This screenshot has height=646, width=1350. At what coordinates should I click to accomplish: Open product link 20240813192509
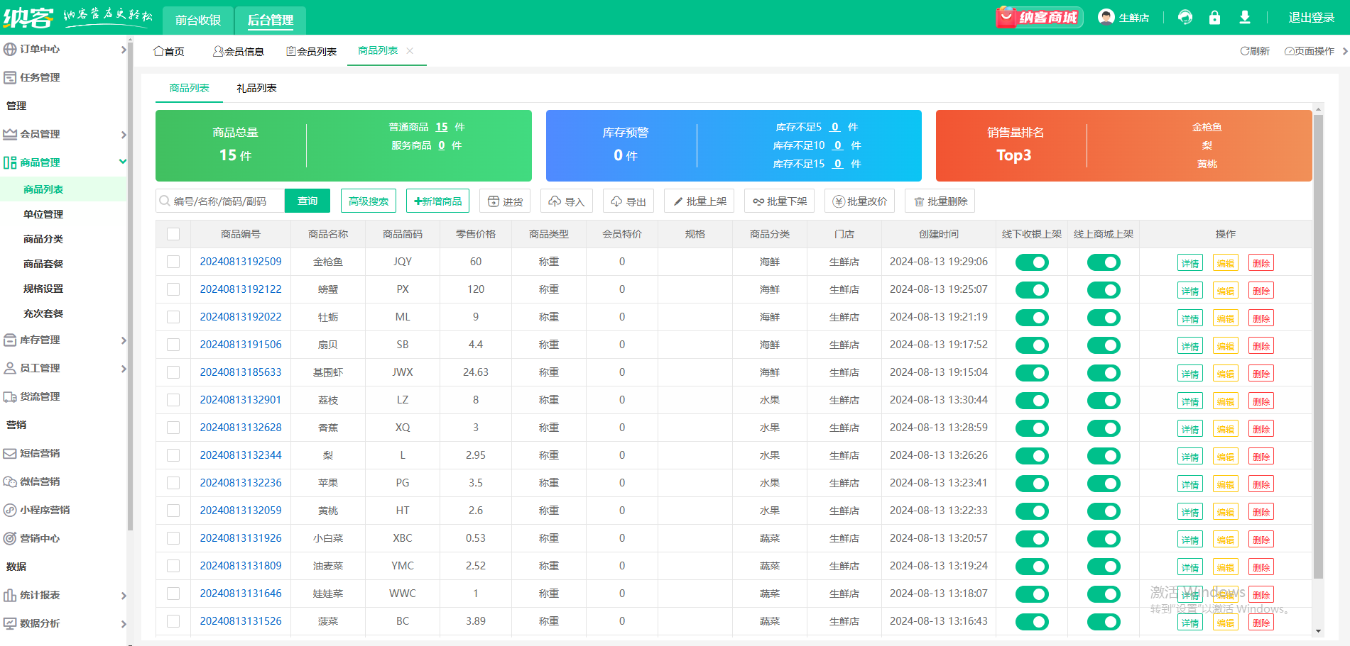241,262
